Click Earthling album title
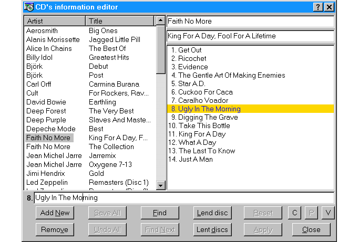The width and height of the screenshot is (359, 242). (102, 102)
